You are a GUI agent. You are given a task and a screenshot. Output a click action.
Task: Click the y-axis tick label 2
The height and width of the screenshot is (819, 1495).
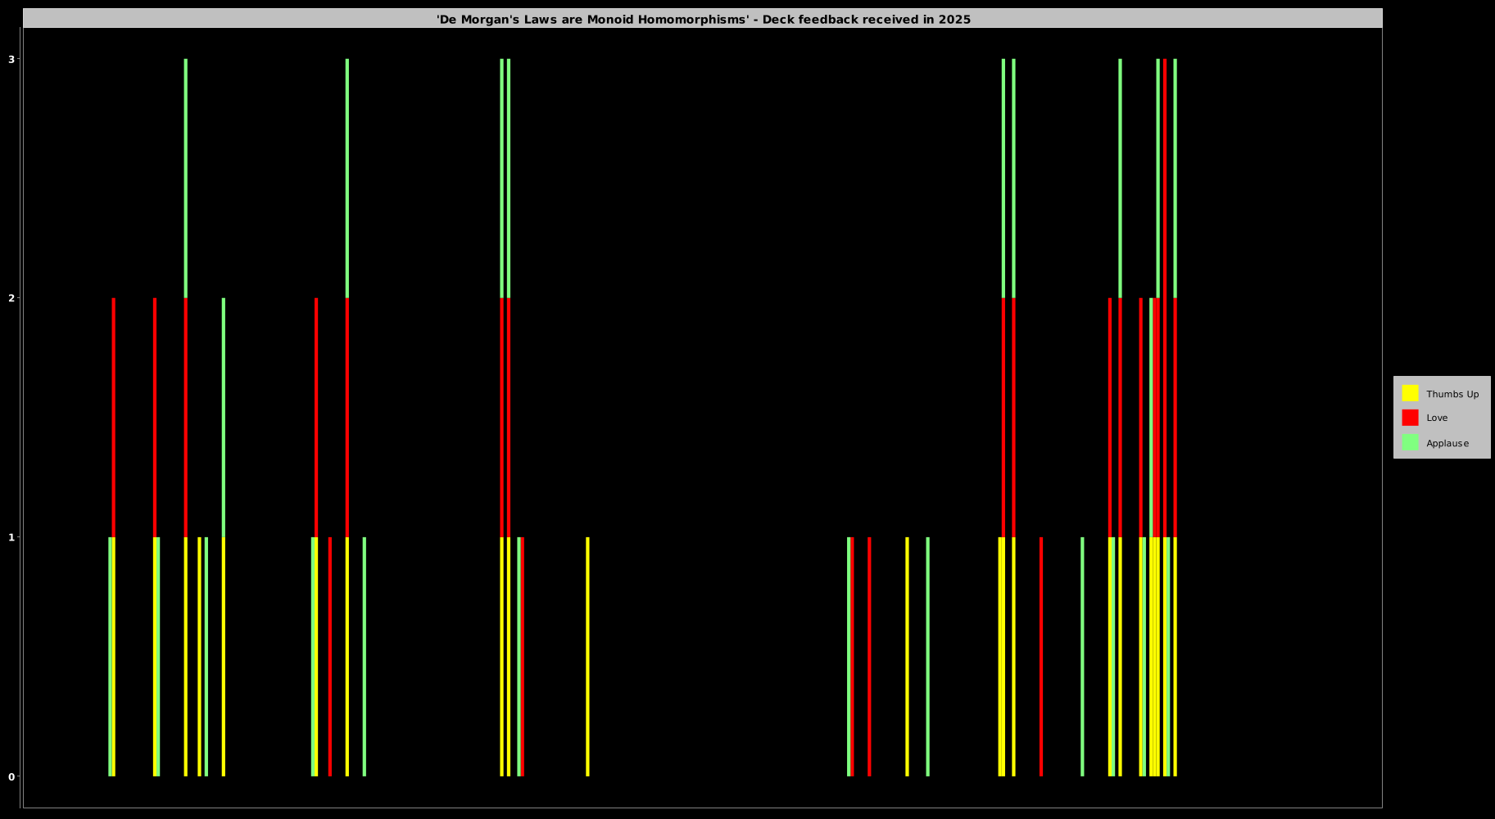tap(11, 298)
